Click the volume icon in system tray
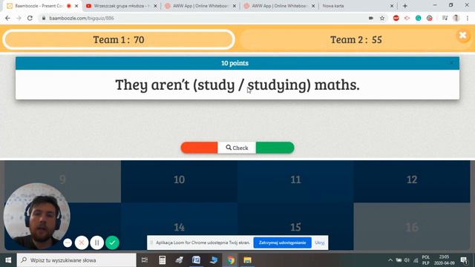The width and height of the screenshot is (475, 267). coord(407,260)
